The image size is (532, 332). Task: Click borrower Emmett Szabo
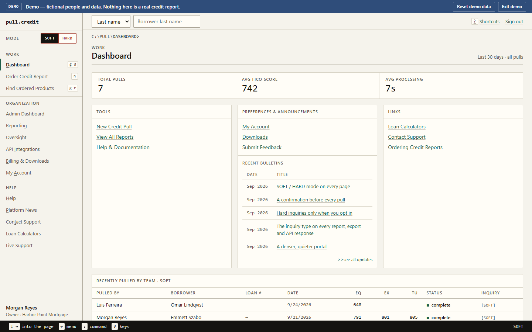(x=186, y=317)
